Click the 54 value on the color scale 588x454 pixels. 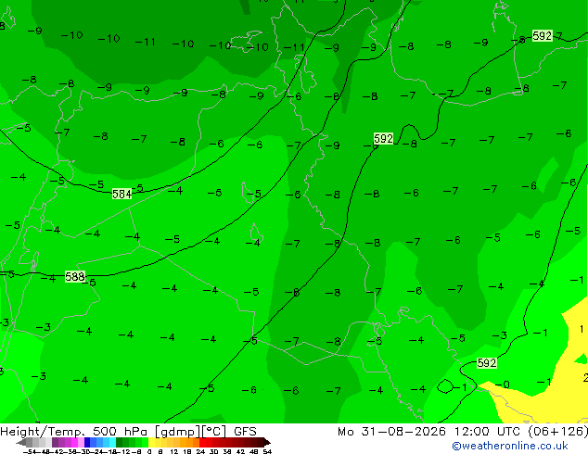pos(267,451)
